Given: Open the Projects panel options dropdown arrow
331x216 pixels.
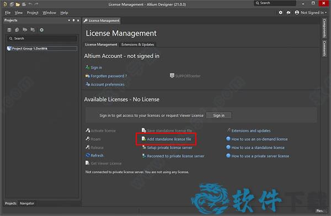Looking at the screenshot, I should coord(69,20).
